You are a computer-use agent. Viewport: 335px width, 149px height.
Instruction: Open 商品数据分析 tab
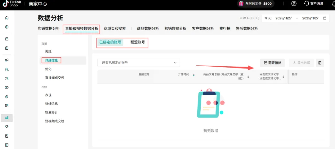pyautogui.click(x=148, y=29)
